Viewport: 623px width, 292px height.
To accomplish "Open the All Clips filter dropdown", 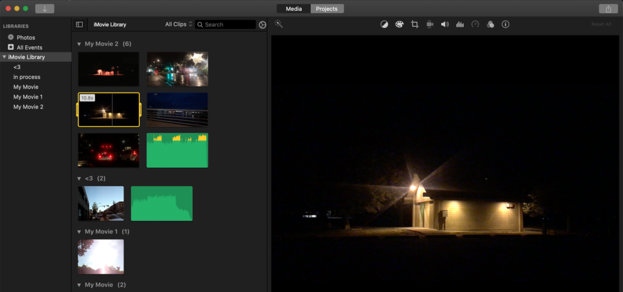I will coord(178,24).
